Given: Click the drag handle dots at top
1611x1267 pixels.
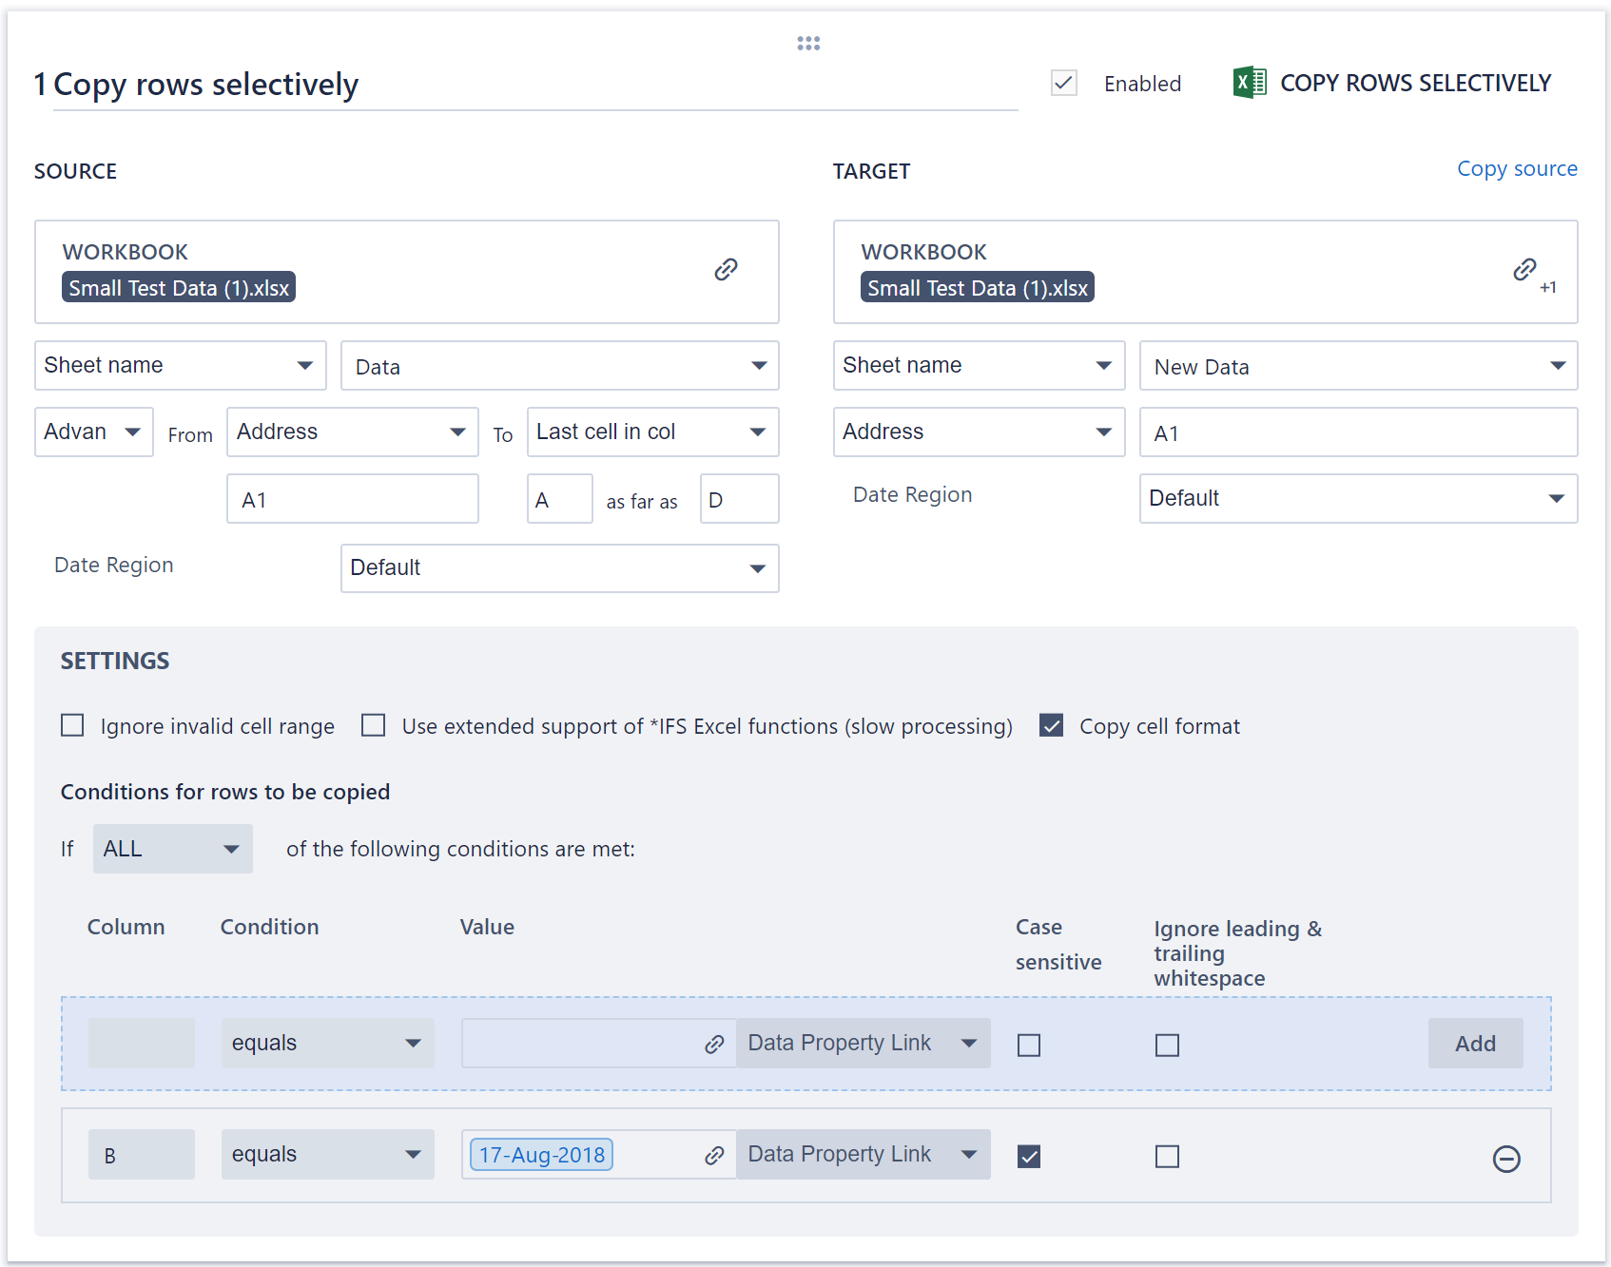Looking at the screenshot, I should point(808,44).
